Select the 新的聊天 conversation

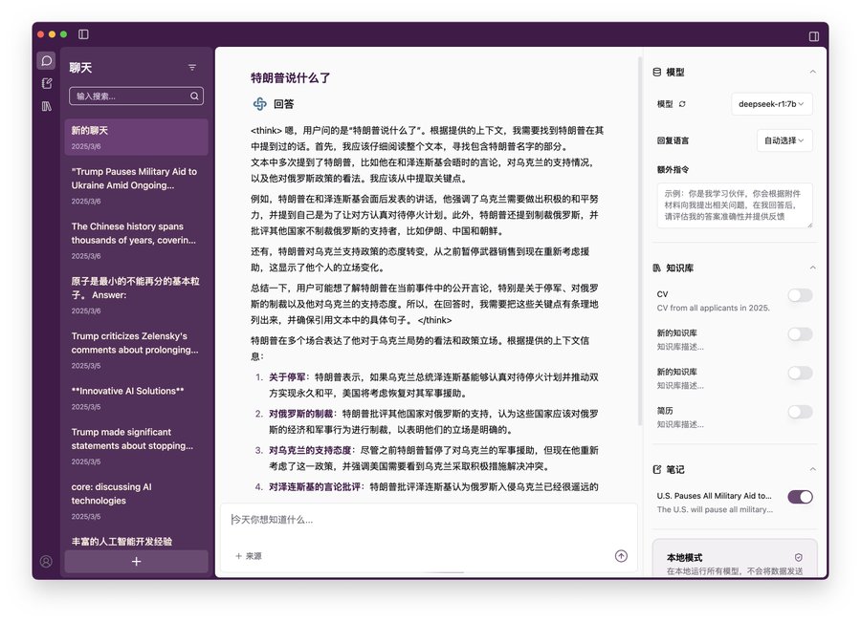tap(136, 137)
